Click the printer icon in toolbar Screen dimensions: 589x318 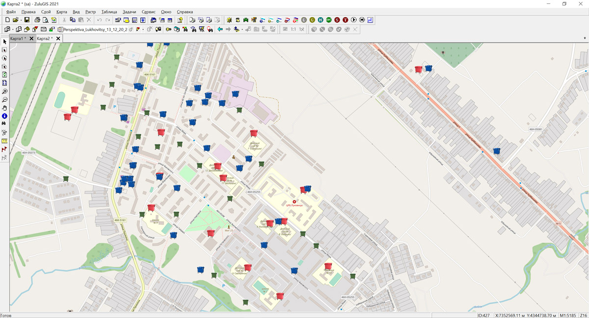37,20
